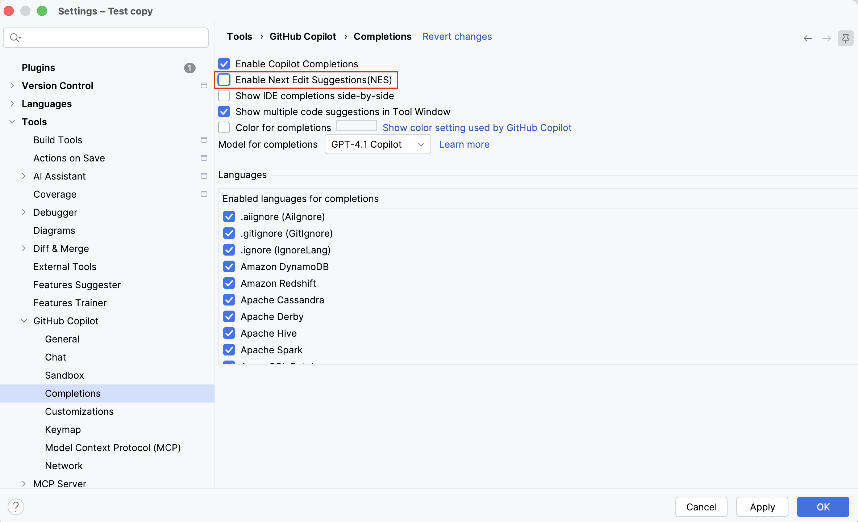
Task: Open Keymap under GitHub Copilot
Action: coord(63,429)
